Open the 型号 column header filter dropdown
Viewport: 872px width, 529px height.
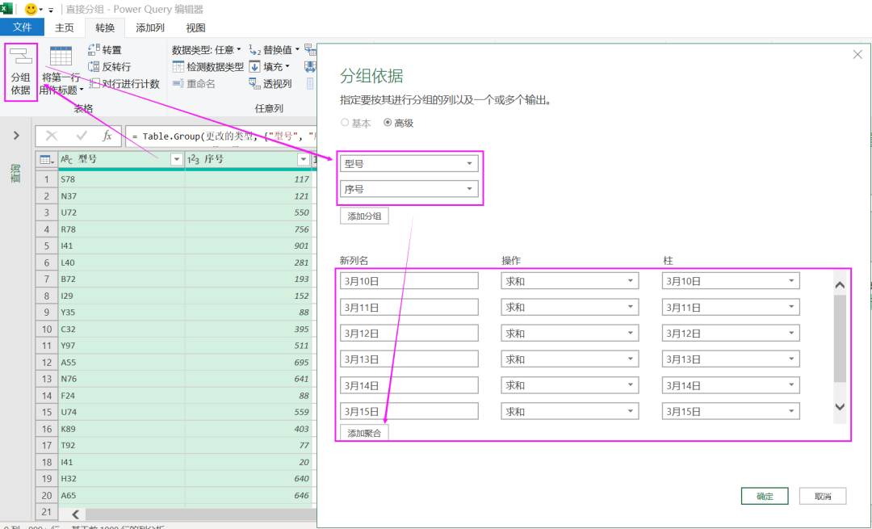[x=177, y=160]
